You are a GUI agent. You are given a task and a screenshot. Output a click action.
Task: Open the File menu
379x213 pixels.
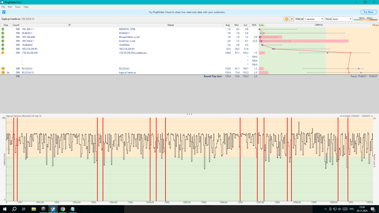(x=3, y=7)
